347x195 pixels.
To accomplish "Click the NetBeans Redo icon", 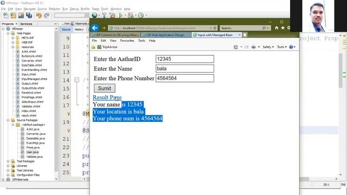I will point(47,15).
